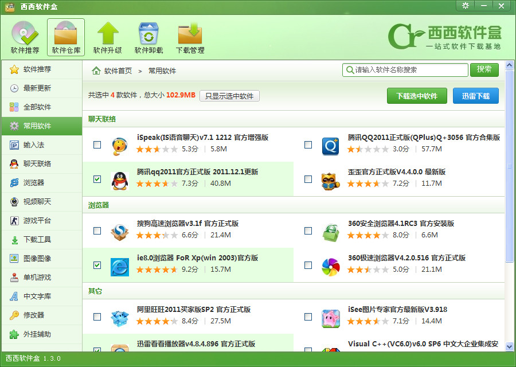
Task: Select 常用软件 in the sidebar
Action: click(42, 126)
